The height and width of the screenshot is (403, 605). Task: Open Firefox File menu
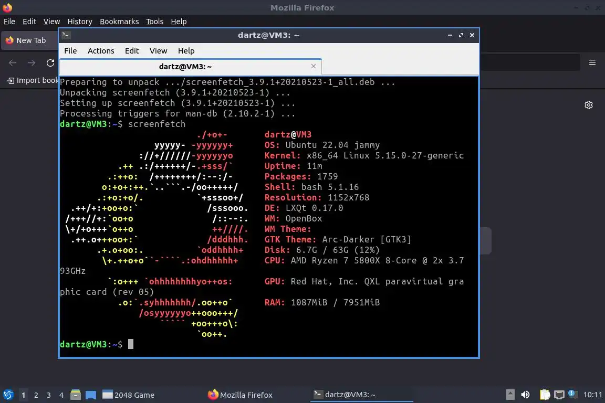click(9, 22)
